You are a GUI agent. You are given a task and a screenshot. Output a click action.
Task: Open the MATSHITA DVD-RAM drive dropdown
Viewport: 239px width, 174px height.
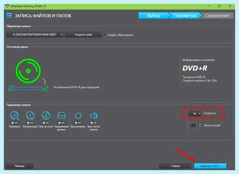35,35
